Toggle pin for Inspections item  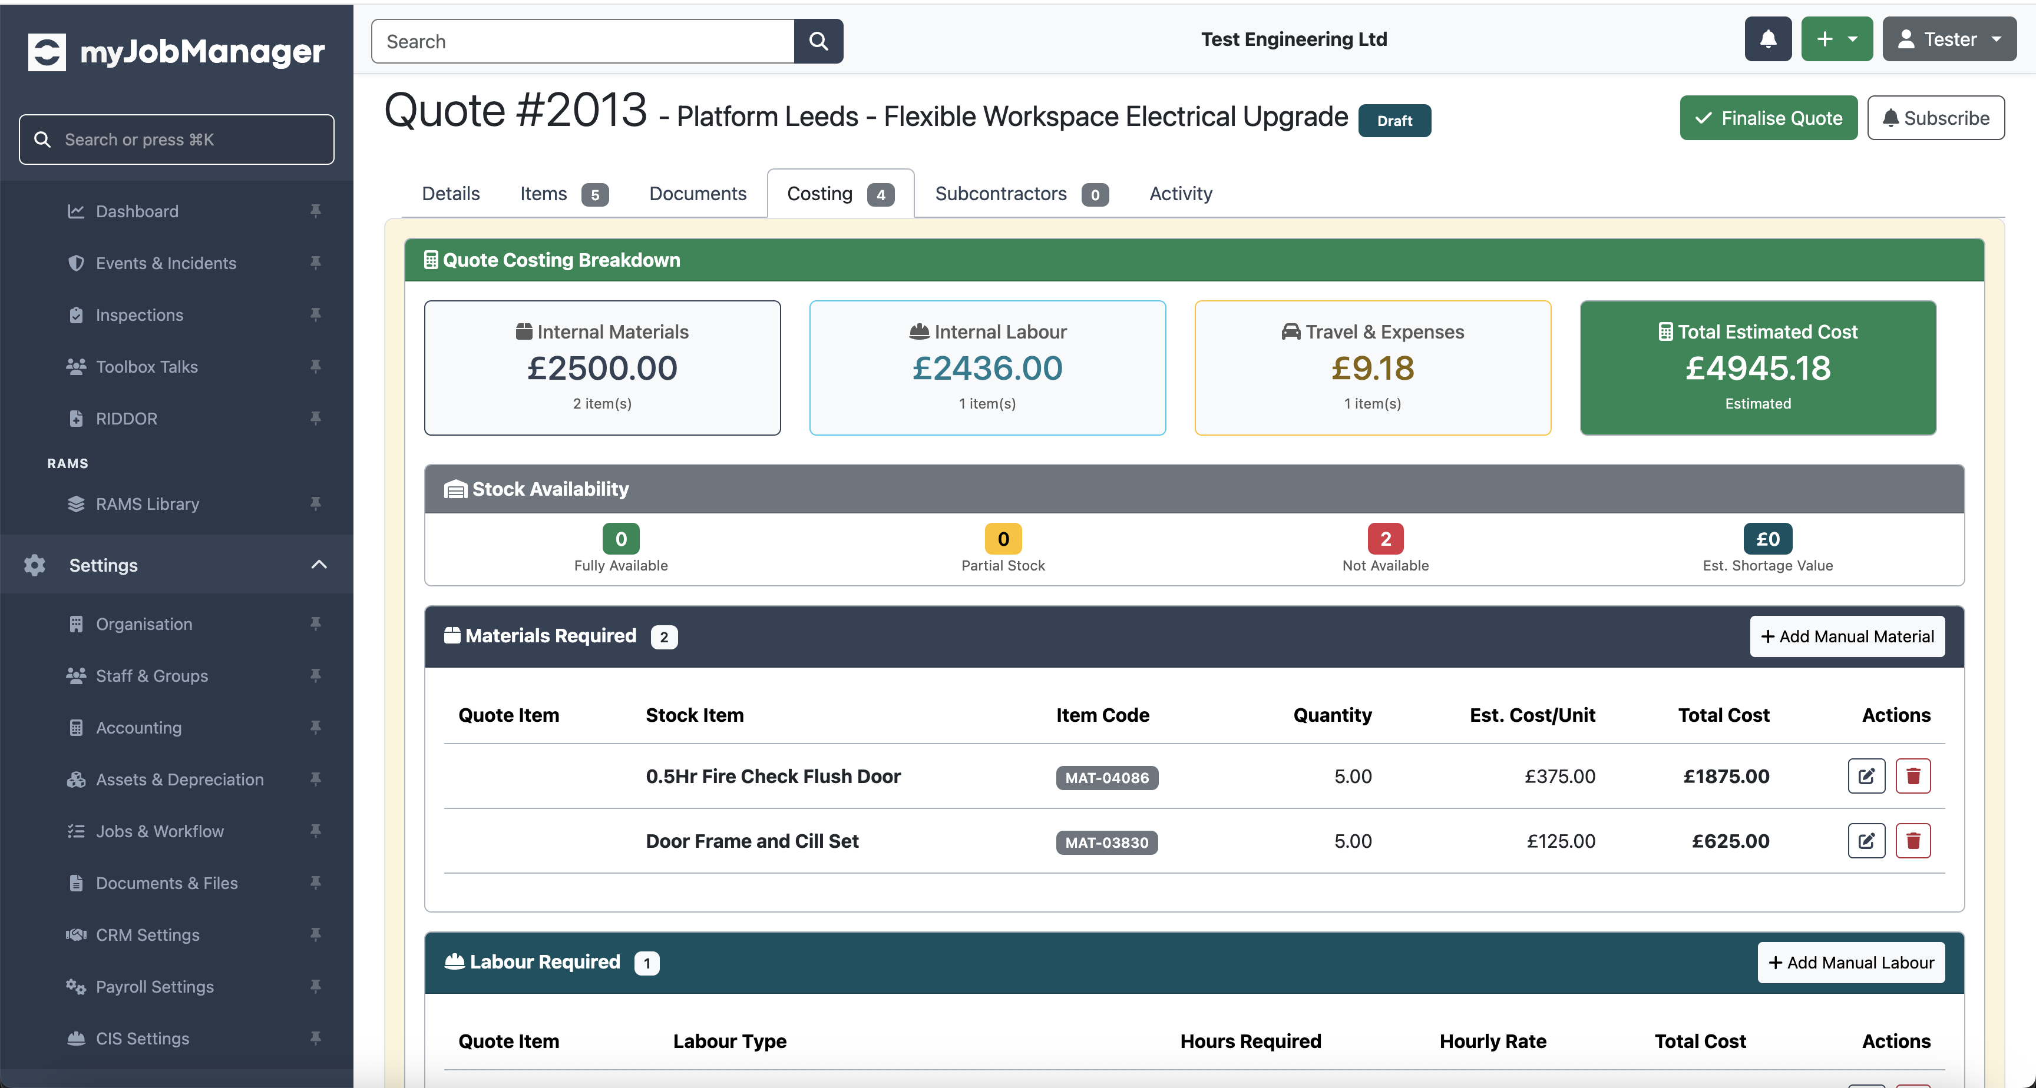coord(315,314)
